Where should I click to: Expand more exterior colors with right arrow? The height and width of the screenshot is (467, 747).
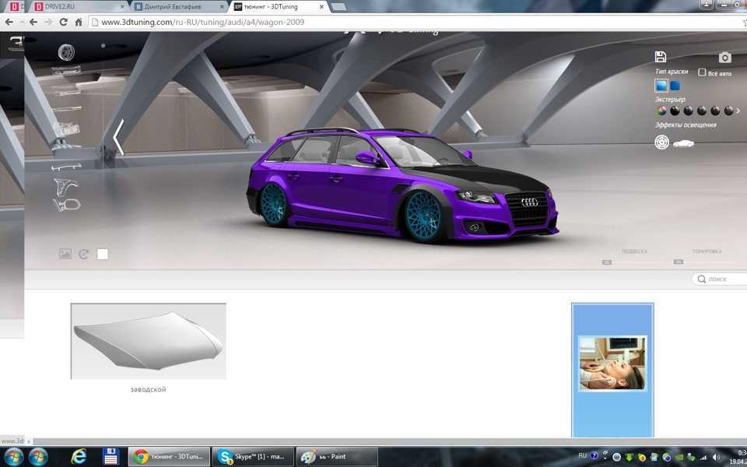pyautogui.click(x=738, y=111)
